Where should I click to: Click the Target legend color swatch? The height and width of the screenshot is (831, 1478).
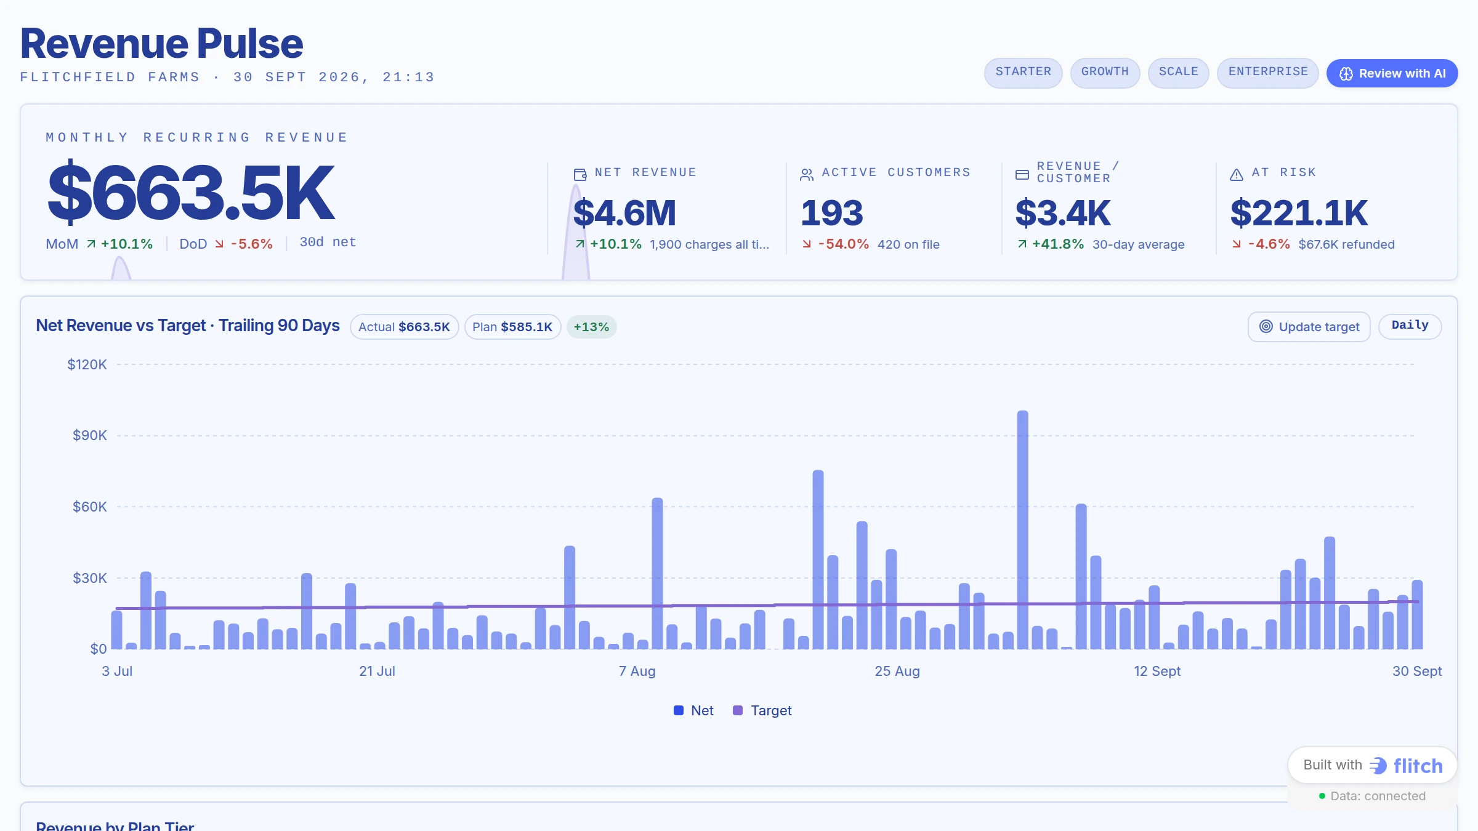coord(738,710)
